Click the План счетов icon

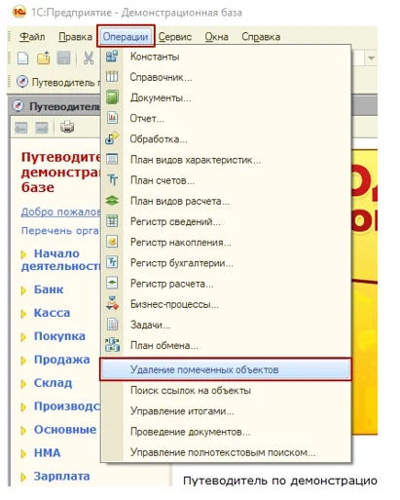(x=113, y=179)
